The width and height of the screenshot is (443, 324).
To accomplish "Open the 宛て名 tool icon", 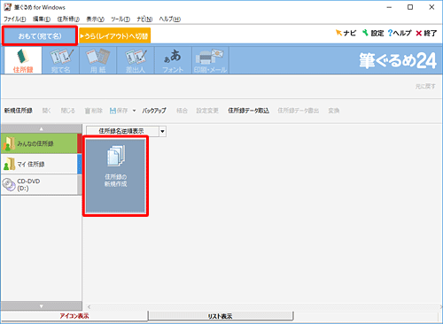I will point(60,60).
